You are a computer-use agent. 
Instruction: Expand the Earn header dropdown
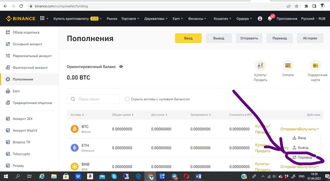coord(182,19)
